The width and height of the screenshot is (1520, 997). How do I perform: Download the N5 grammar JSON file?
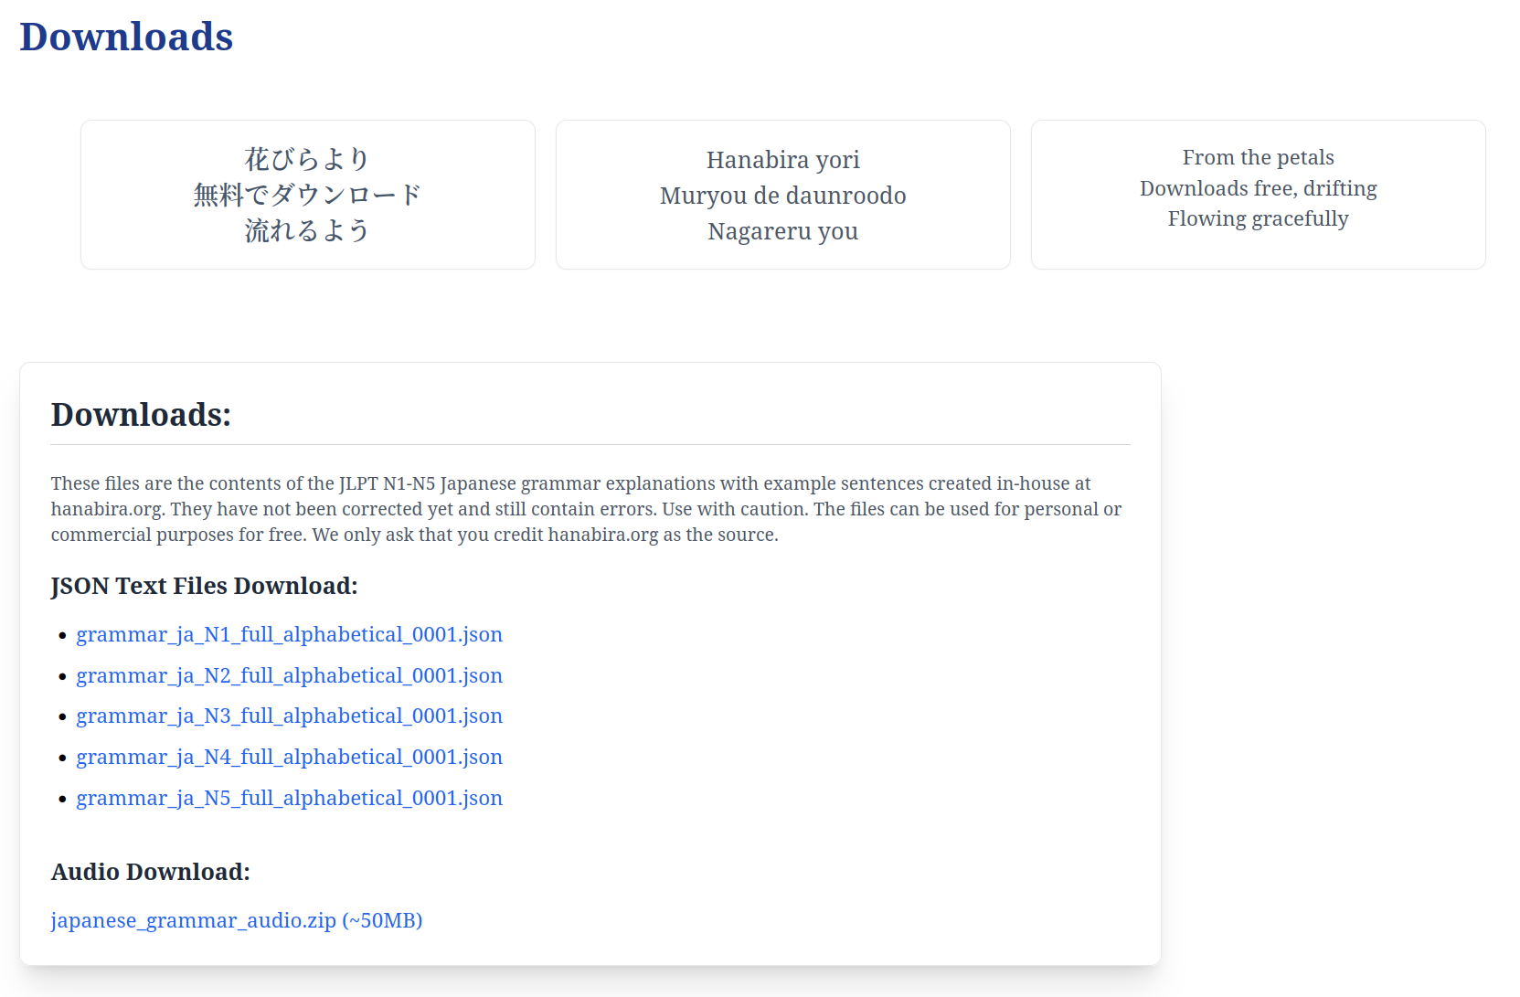289,798
